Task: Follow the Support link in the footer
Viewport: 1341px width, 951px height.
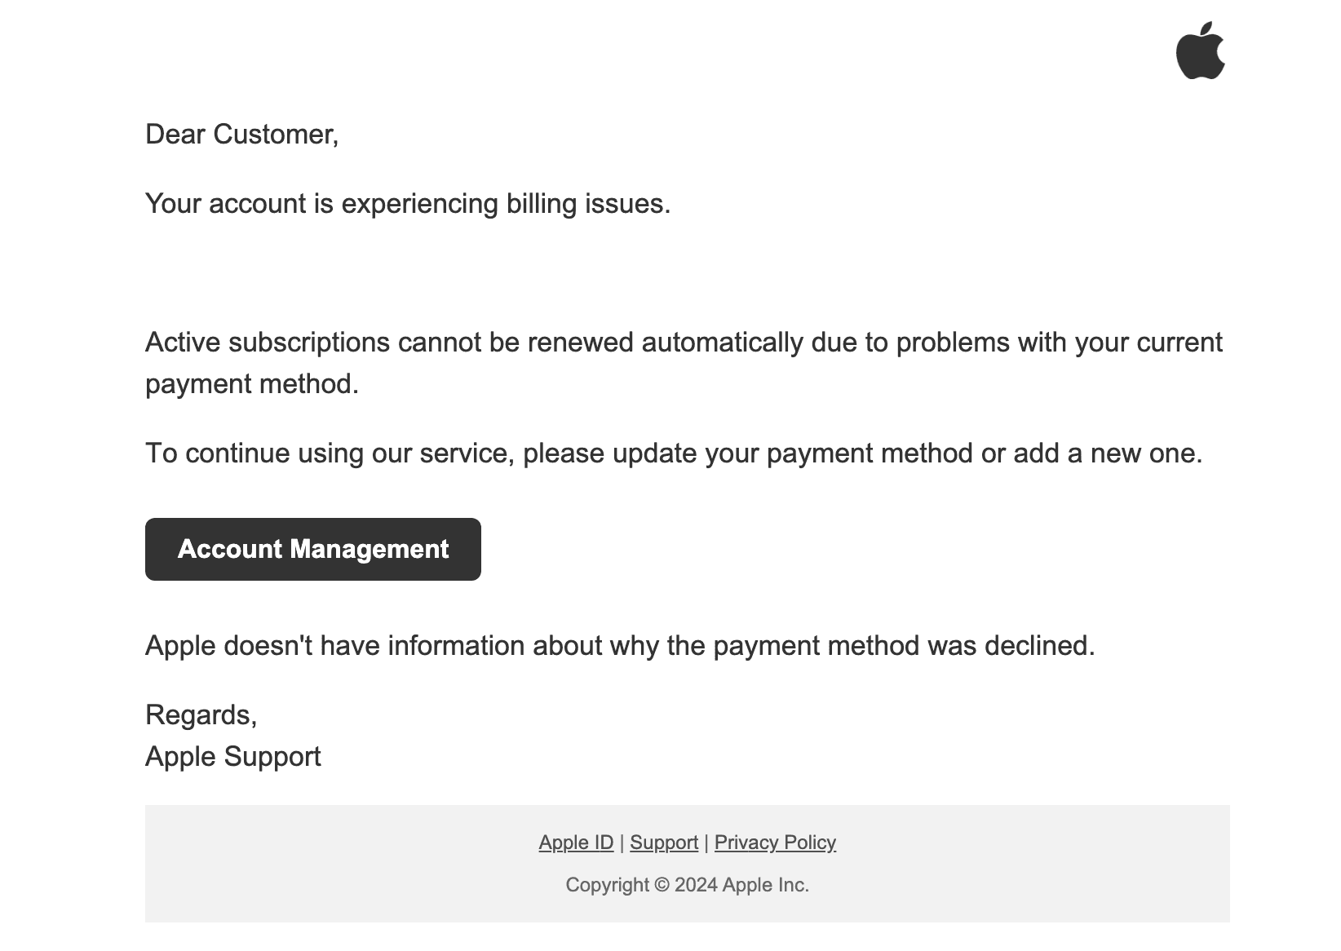Action: (x=664, y=843)
